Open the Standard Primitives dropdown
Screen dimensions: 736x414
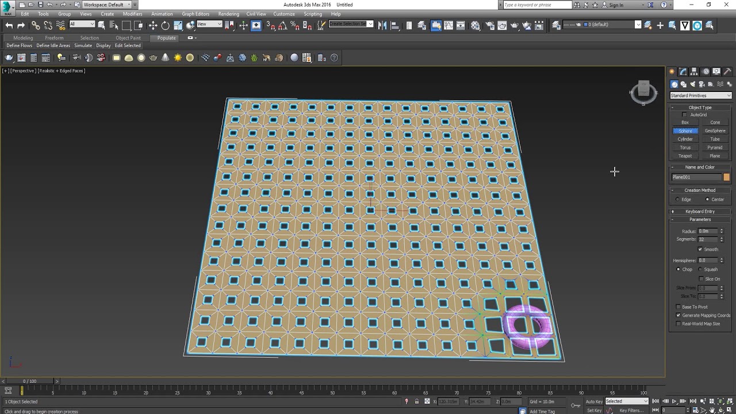click(700, 95)
